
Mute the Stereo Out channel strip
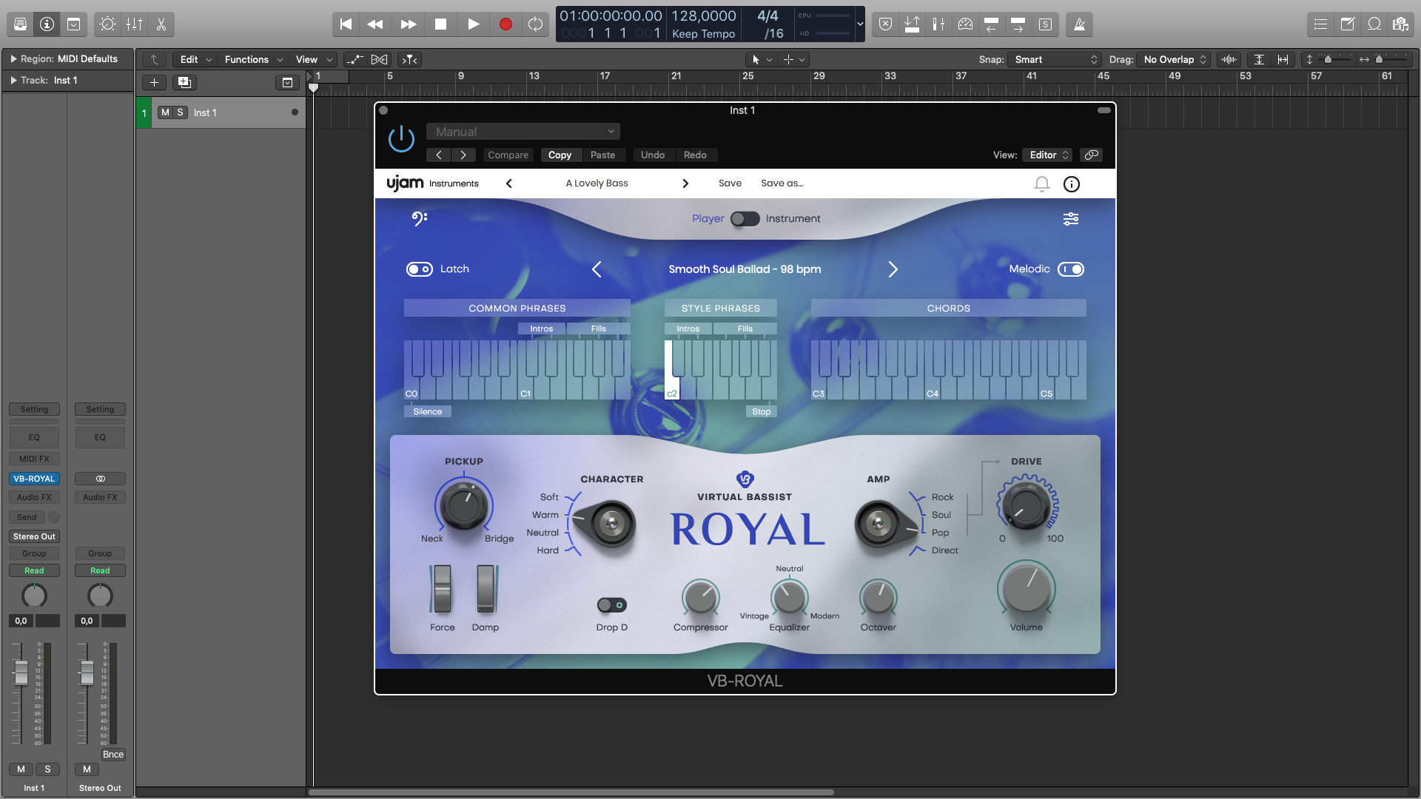click(x=87, y=769)
